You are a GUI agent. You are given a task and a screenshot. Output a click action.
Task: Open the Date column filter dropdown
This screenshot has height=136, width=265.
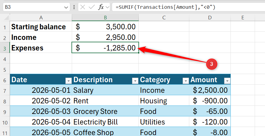68,81
